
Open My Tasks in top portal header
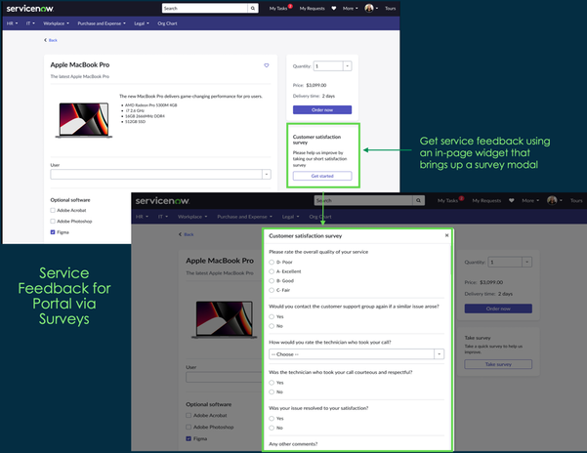pos(278,8)
